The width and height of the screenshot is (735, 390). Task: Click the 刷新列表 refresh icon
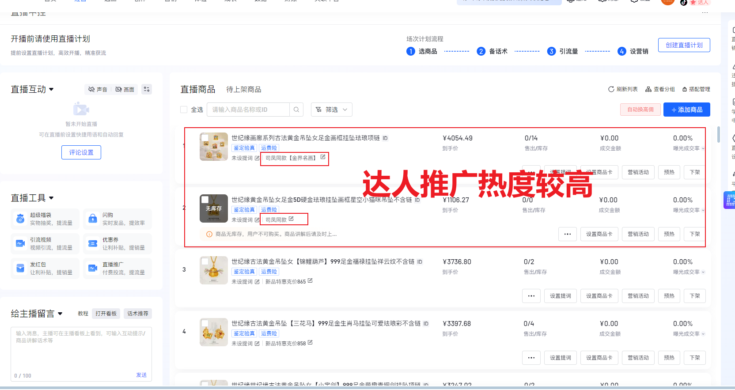point(611,89)
